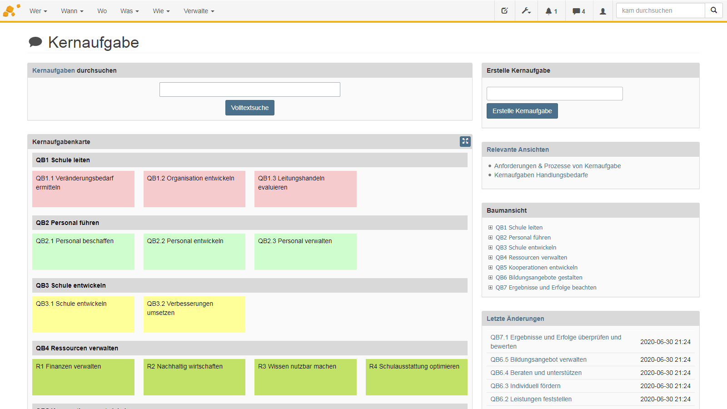Image resolution: width=727 pixels, height=409 pixels.
Task: Click the QB3 Schule entwickeln map section header
Action: click(250, 285)
